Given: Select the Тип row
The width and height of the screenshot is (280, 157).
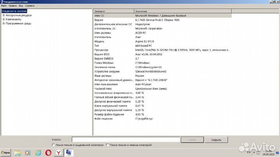Looking at the screenshot, I should (163, 46).
